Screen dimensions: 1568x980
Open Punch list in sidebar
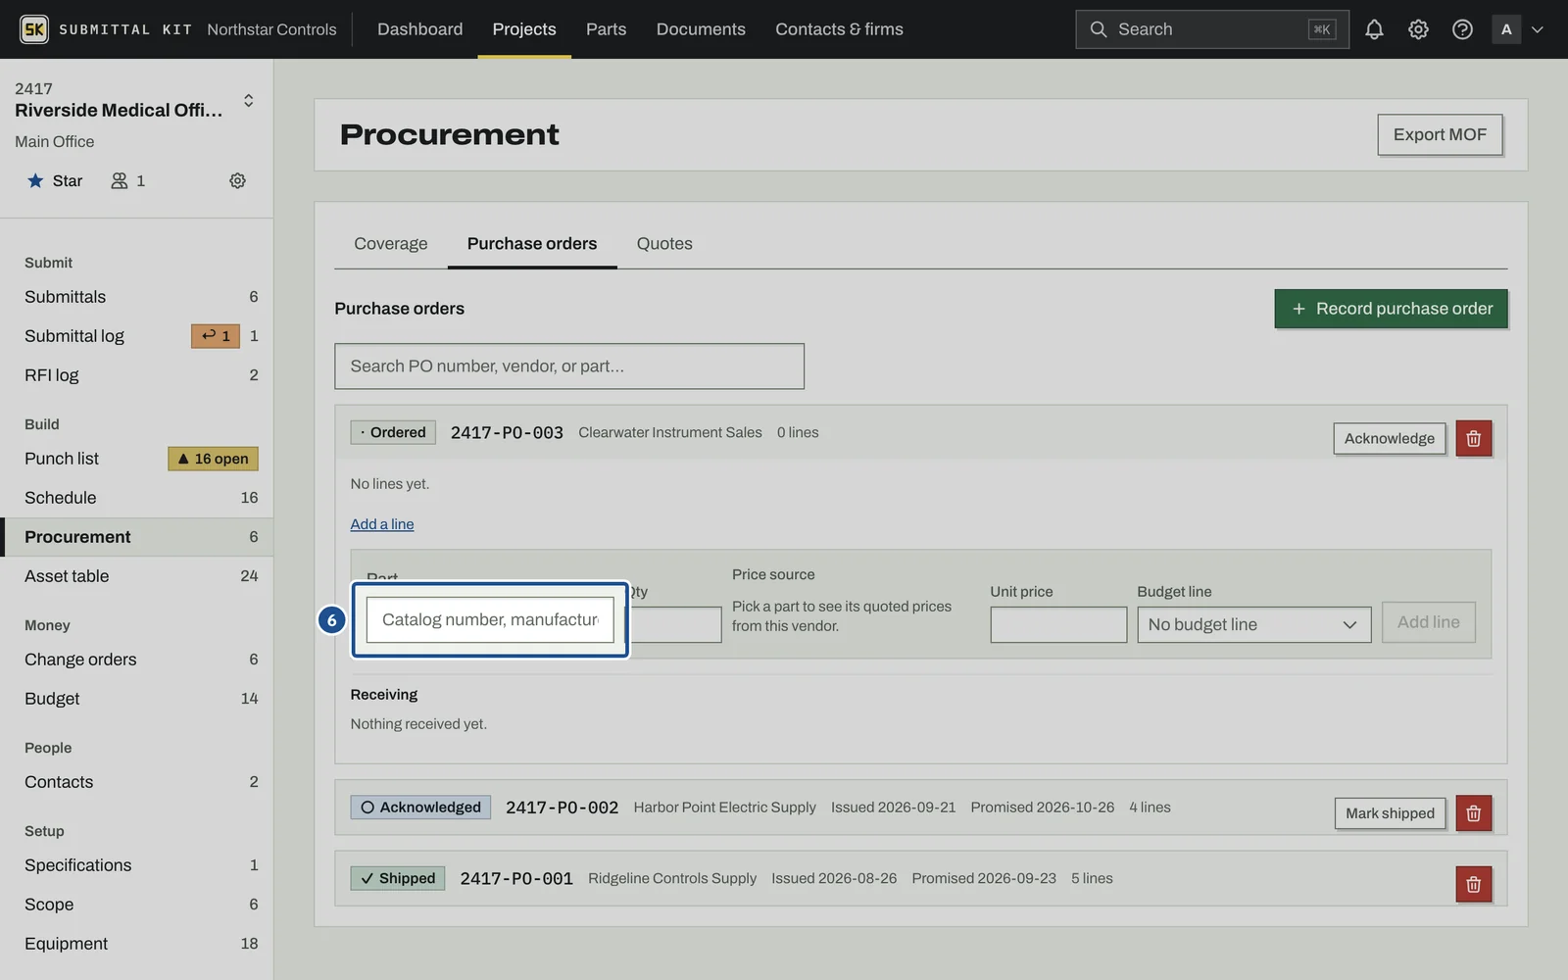[137, 459]
